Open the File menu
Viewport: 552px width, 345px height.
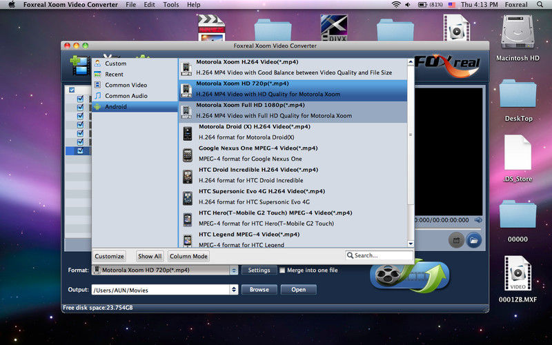130,5
